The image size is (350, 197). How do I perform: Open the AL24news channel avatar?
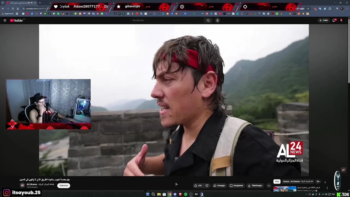tap(23, 185)
